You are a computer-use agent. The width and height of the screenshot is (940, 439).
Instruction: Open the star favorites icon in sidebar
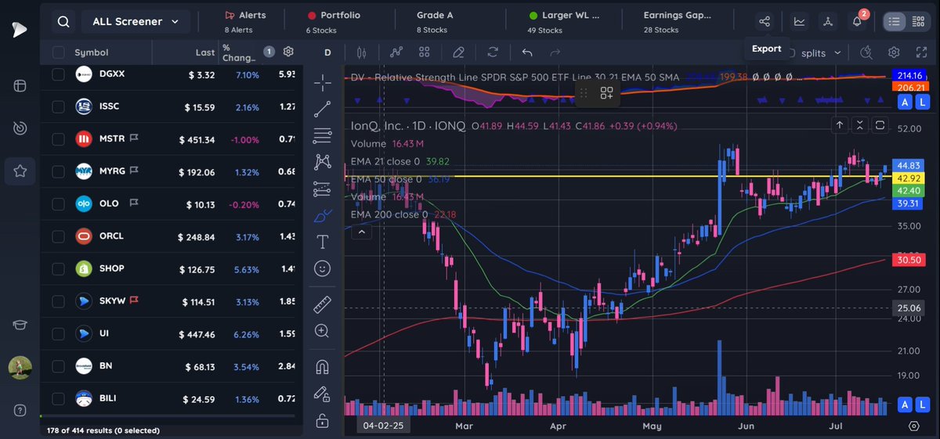tap(20, 171)
